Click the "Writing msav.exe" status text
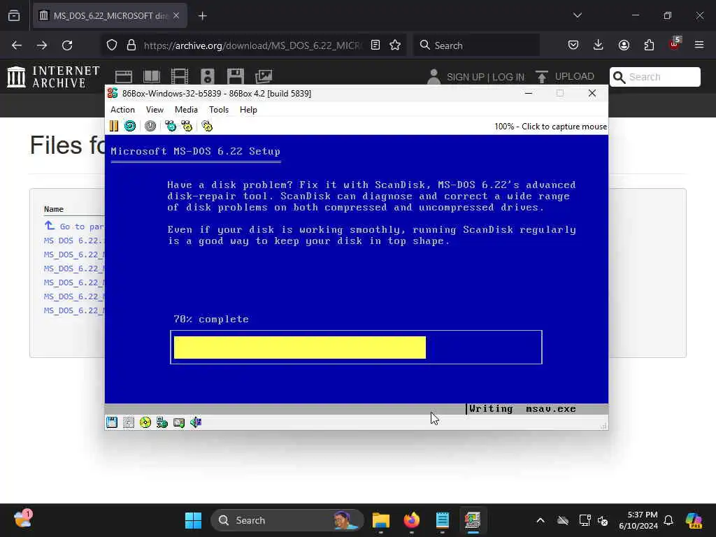 point(522,408)
